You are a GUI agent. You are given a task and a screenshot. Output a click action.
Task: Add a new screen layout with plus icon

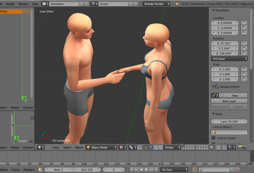click(81, 4)
